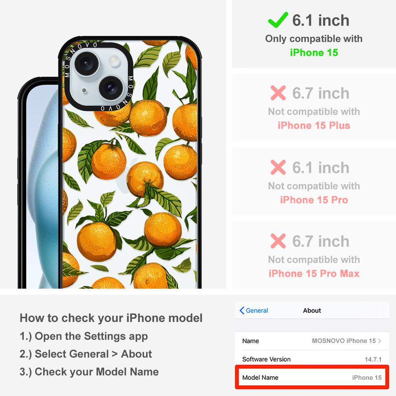Image resolution: width=396 pixels, height=396 pixels.
Task: Click the iPhone 15 Pro label
Action: (314, 200)
